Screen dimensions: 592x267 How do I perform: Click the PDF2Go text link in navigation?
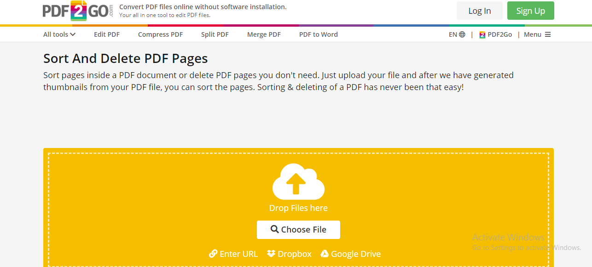[x=500, y=34]
